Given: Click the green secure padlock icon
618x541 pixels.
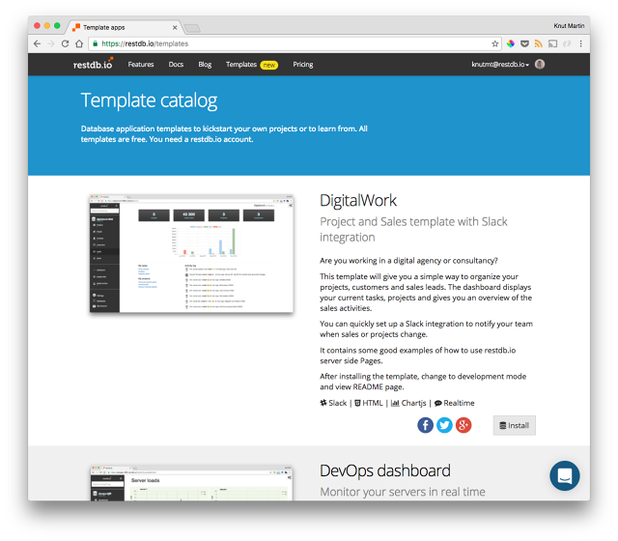Looking at the screenshot, I should tap(95, 43).
